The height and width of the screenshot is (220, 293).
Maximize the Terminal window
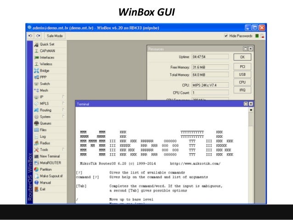tap(246, 104)
